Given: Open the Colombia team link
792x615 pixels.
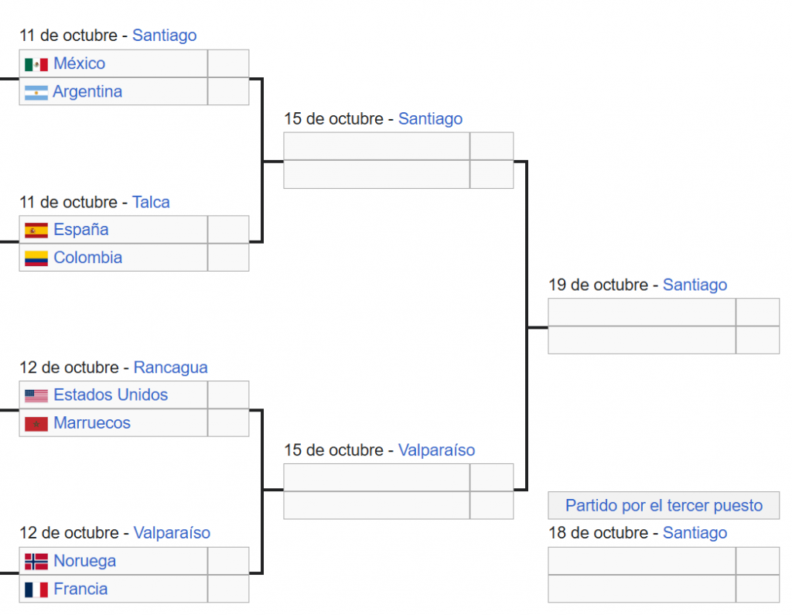Looking at the screenshot, I should click(87, 258).
